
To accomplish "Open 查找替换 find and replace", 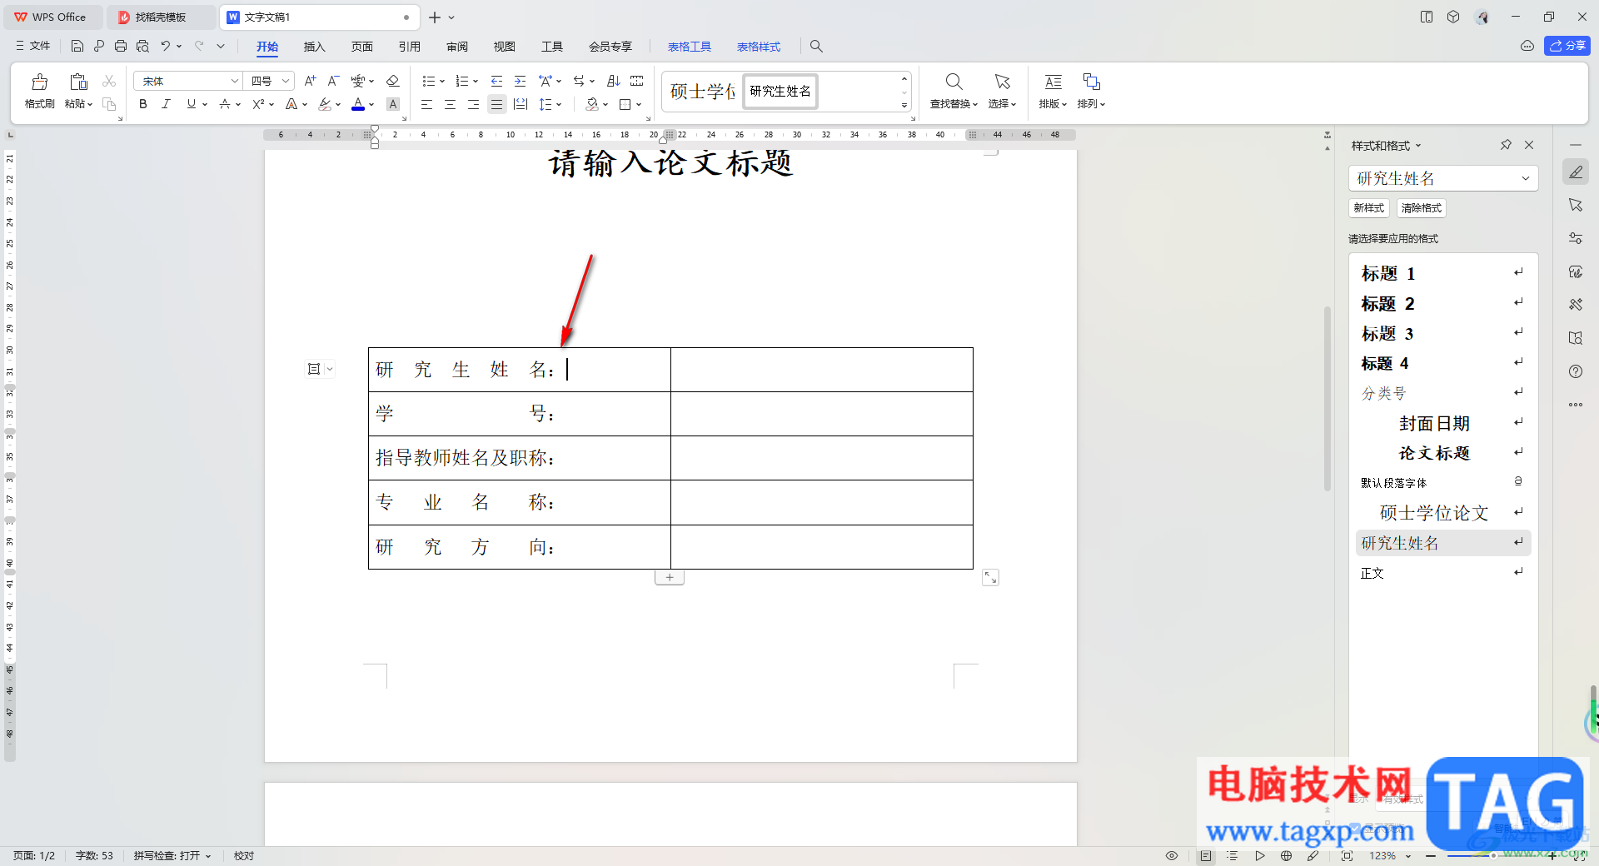I will pyautogui.click(x=954, y=91).
